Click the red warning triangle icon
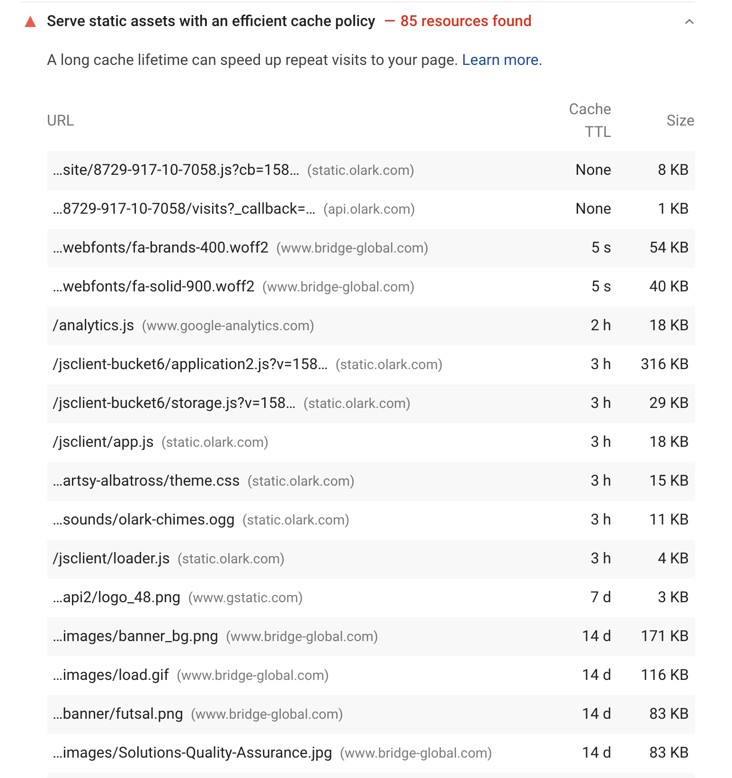The image size is (732, 778). tap(31, 21)
